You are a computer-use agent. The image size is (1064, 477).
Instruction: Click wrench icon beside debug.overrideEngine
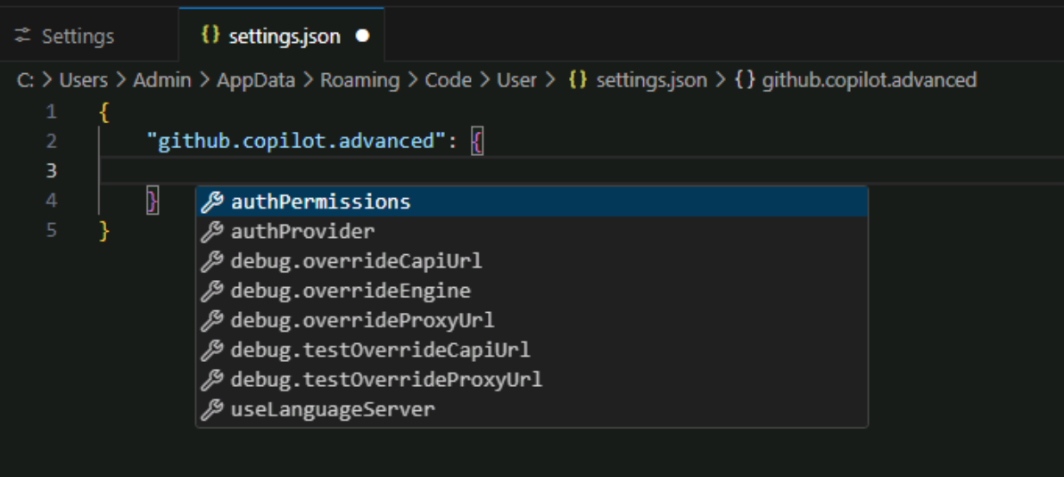pyautogui.click(x=212, y=291)
